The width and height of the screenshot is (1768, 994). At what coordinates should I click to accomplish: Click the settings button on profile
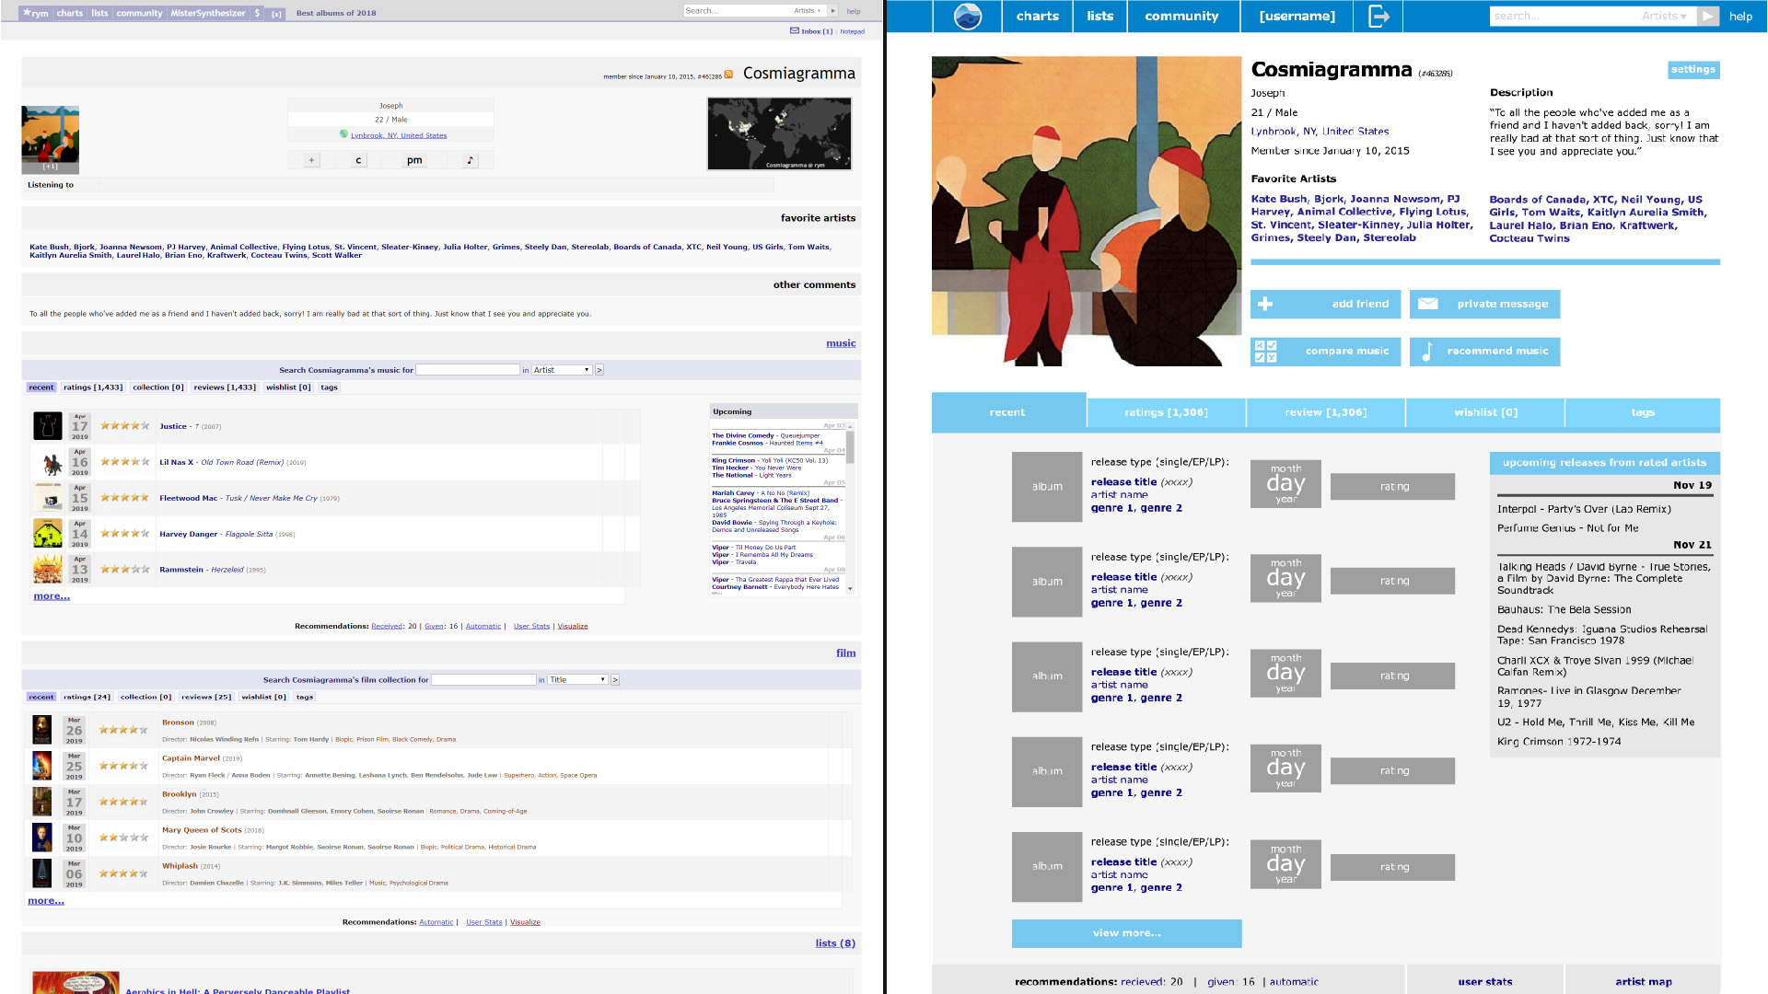pos(1692,69)
